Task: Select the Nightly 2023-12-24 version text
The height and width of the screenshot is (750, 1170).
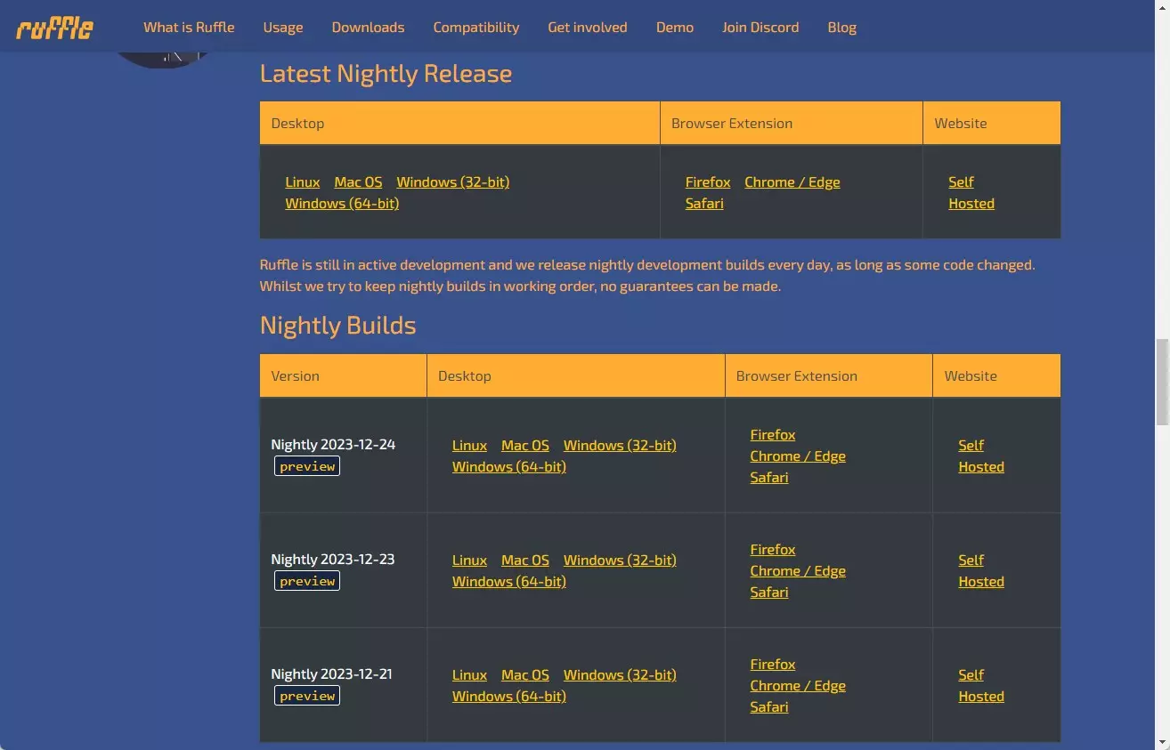Action: (333, 444)
